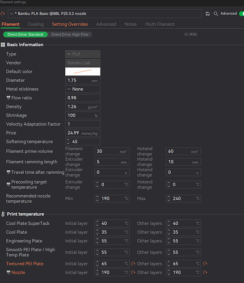The image size is (244, 283).
Task: Open the search settings magnifier icon
Action: 216,14
